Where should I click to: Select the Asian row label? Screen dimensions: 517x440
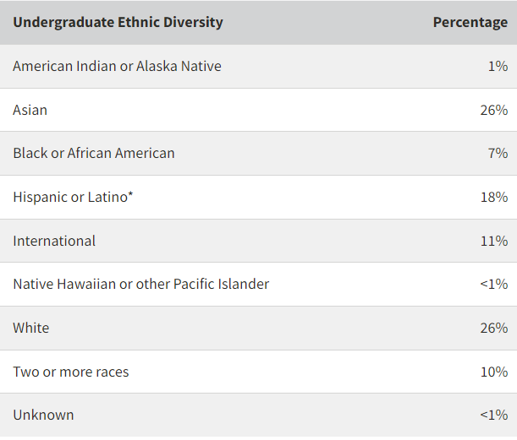click(x=30, y=110)
